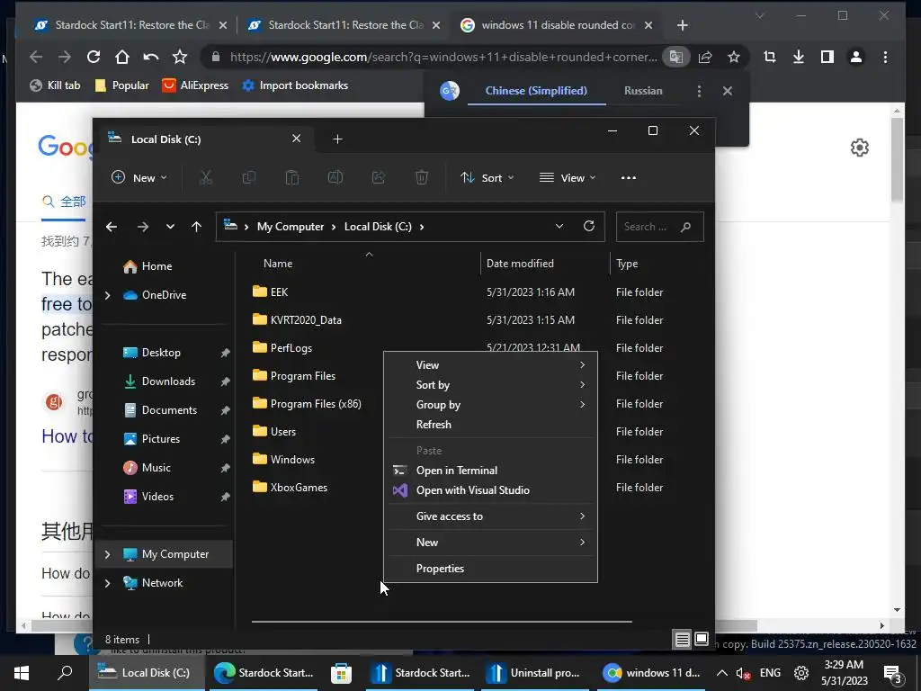Click Import bookmarks link

[x=295, y=85]
